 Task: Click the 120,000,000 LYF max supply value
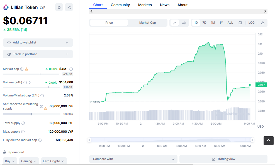(x=60, y=132)
